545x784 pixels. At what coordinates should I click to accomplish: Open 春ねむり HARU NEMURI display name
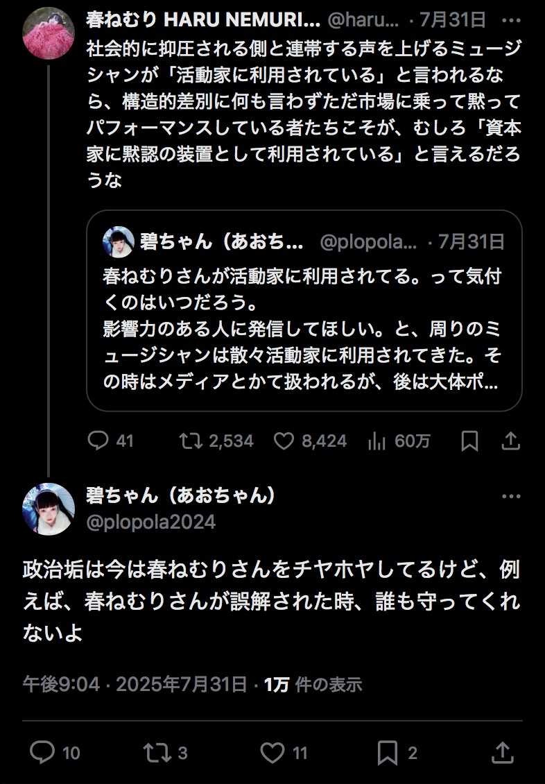(x=202, y=20)
